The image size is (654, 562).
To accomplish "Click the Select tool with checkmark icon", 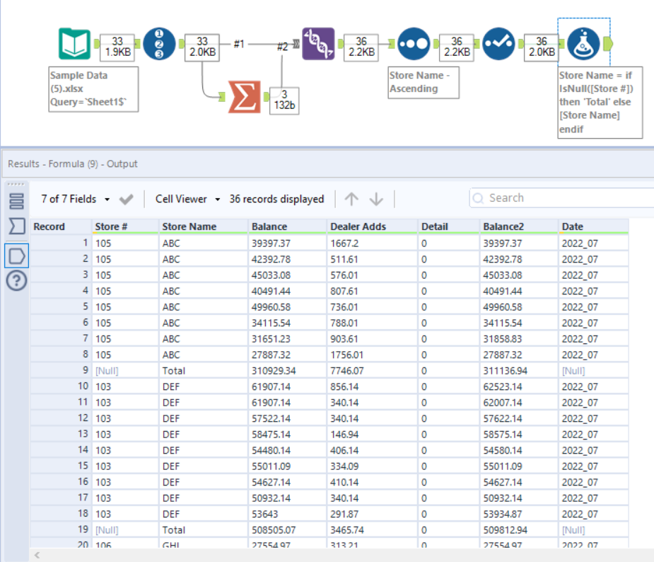I will (498, 44).
